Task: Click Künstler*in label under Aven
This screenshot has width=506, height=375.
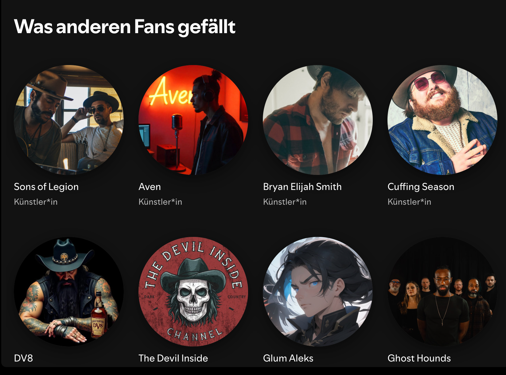Action: 160,202
